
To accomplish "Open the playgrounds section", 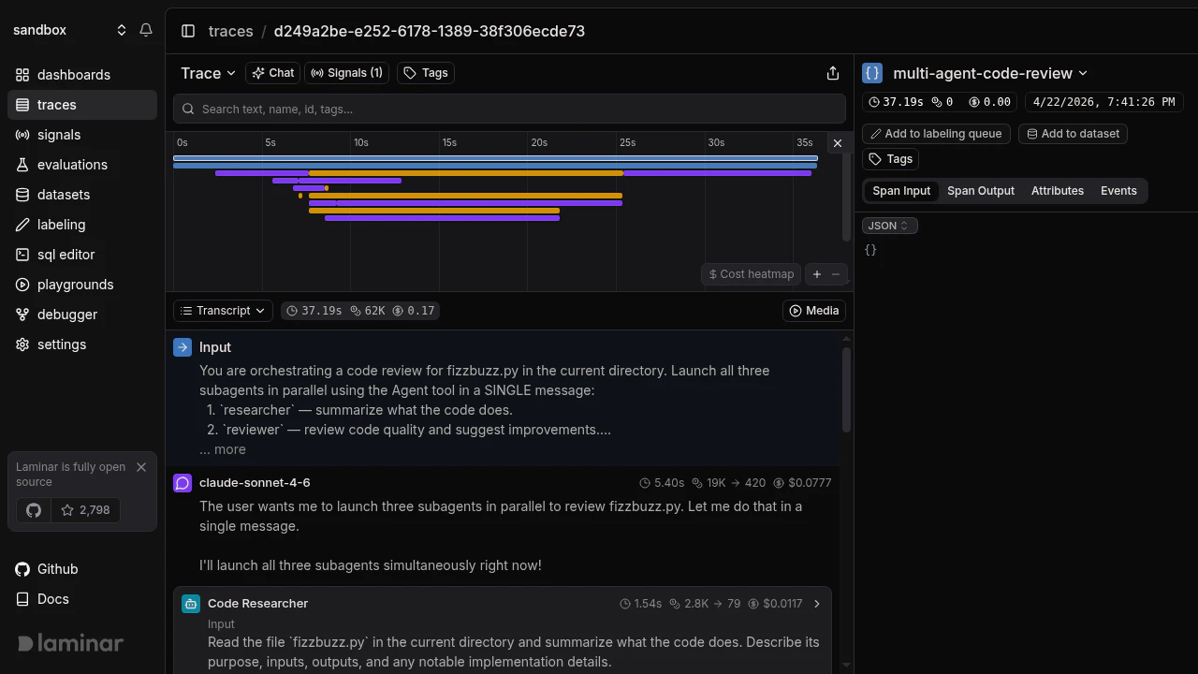I will click(x=82, y=285).
